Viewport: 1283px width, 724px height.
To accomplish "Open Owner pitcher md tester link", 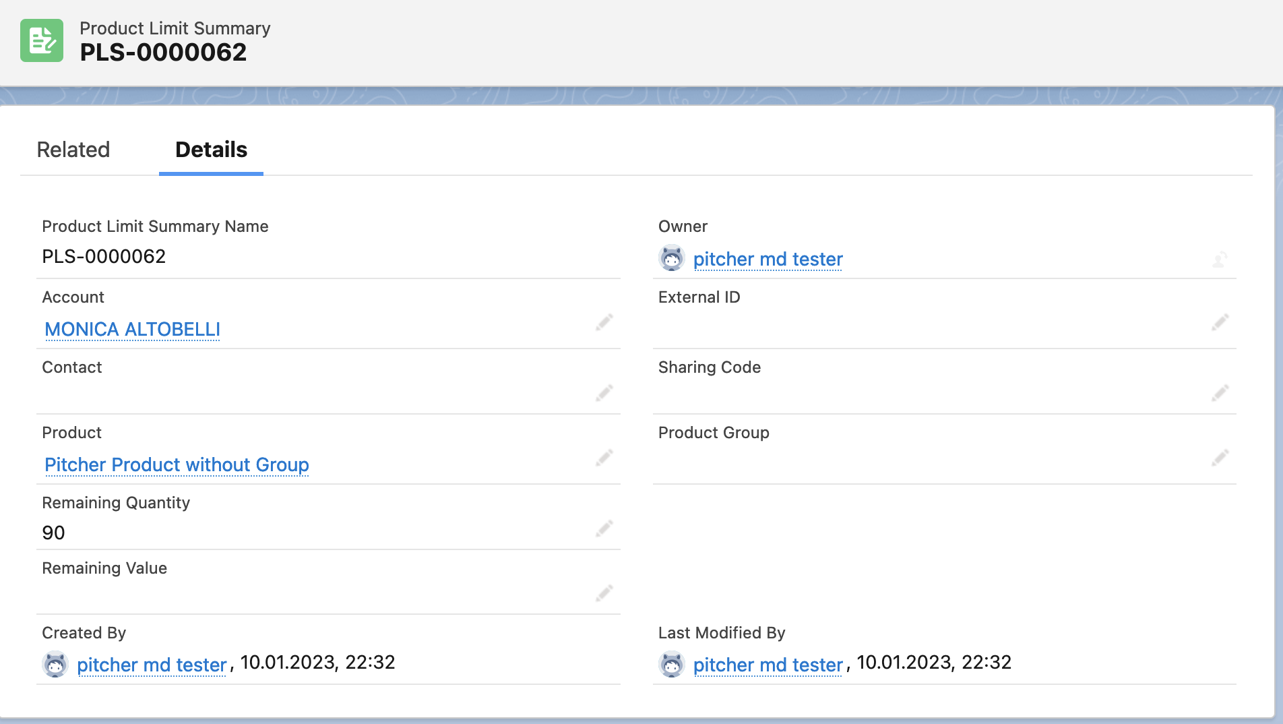I will coord(768,259).
